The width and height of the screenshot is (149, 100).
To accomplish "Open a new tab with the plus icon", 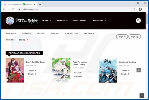I will click(40, 4).
